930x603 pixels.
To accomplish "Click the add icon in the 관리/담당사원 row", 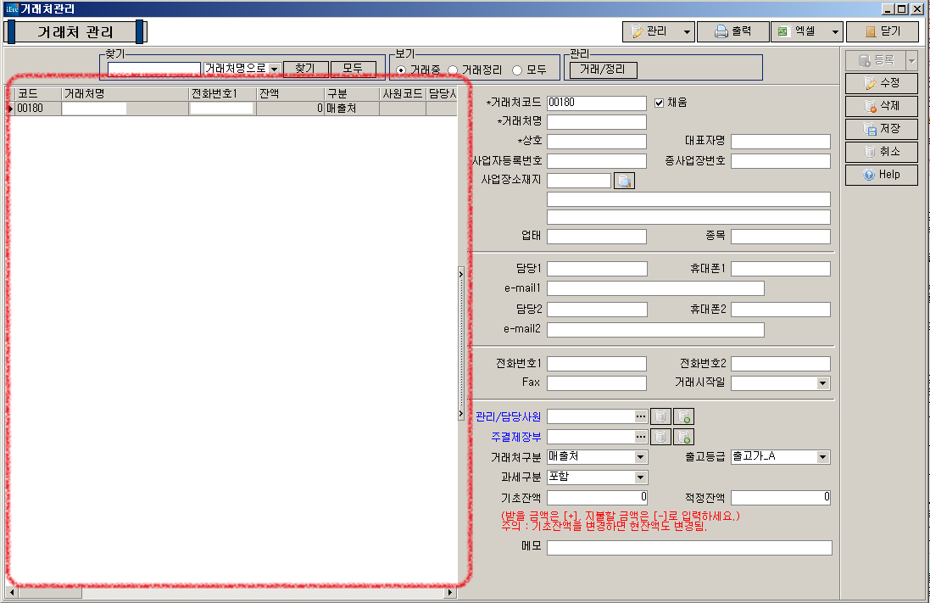I will pyautogui.click(x=683, y=416).
